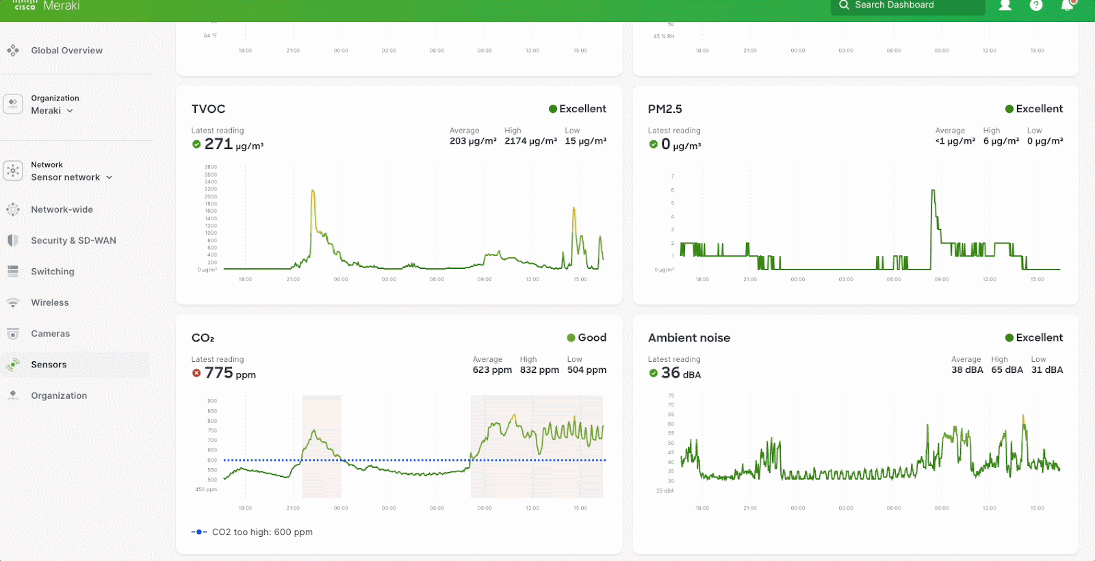Expand the Sensor network dropdown
The width and height of the screenshot is (1095, 561).
click(x=72, y=177)
